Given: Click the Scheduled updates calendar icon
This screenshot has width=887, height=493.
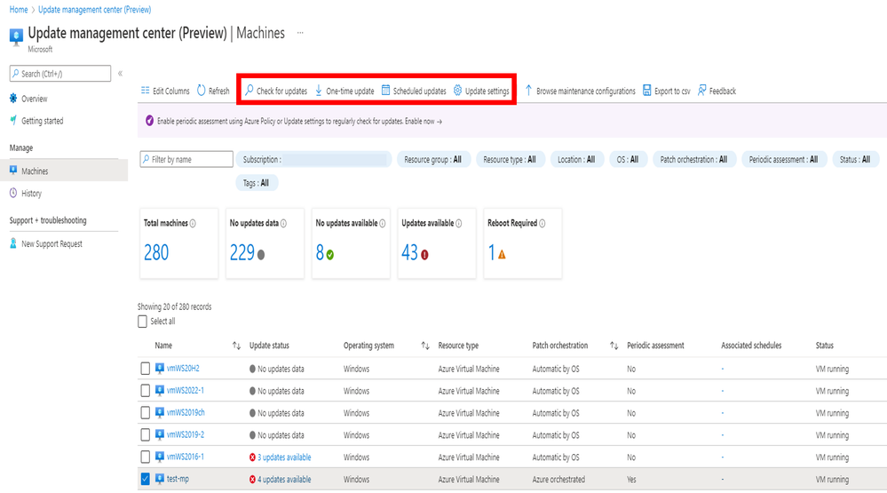Looking at the screenshot, I should coord(386,90).
